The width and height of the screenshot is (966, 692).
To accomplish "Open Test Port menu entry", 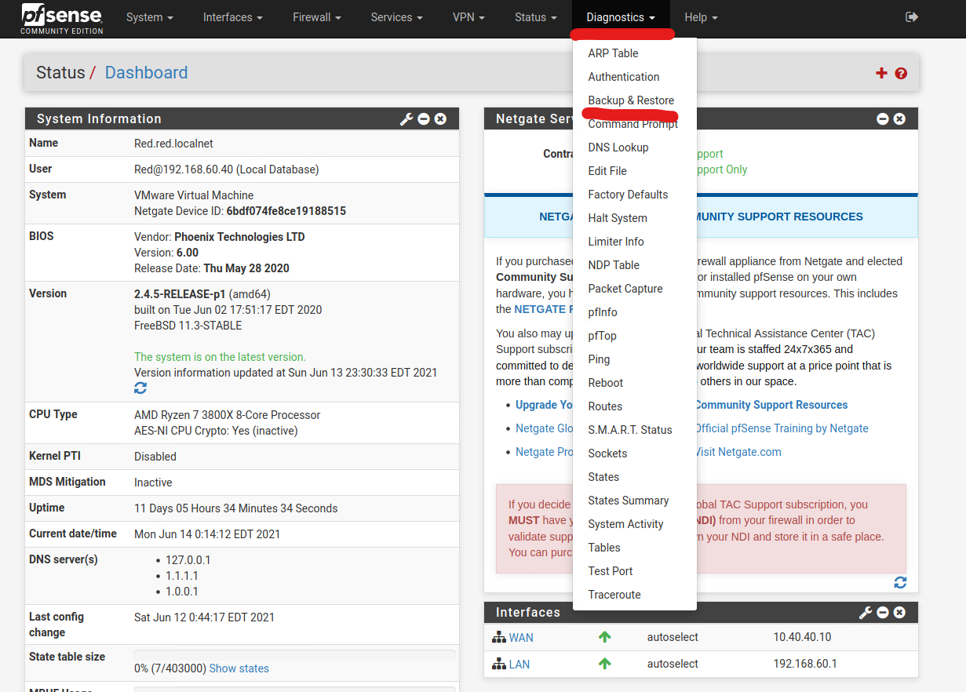I will [611, 571].
